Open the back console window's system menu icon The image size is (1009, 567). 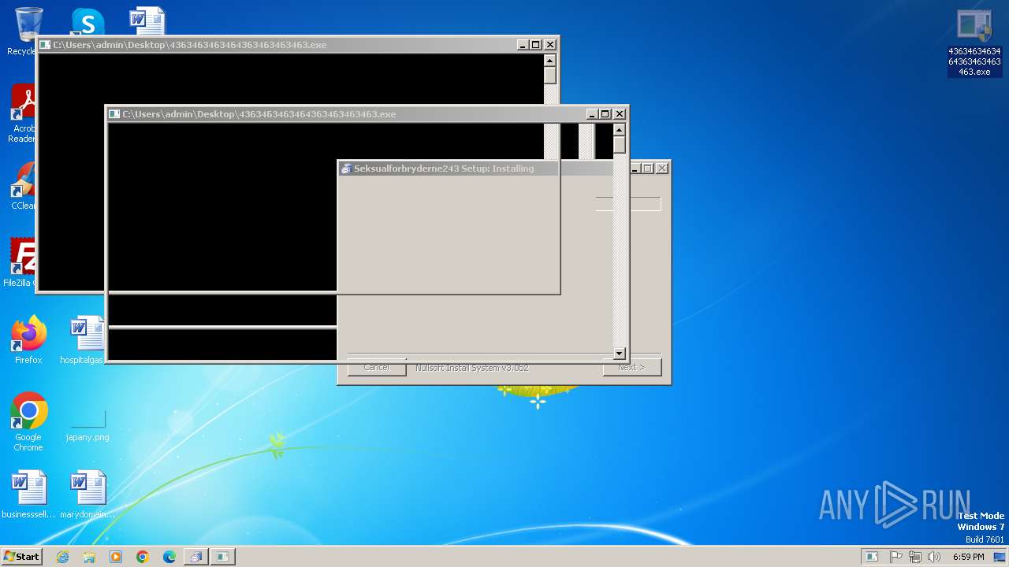(x=46, y=45)
